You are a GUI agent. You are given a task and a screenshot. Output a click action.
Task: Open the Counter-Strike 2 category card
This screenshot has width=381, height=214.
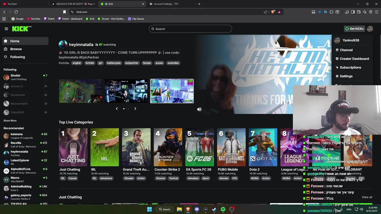pyautogui.click(x=168, y=147)
